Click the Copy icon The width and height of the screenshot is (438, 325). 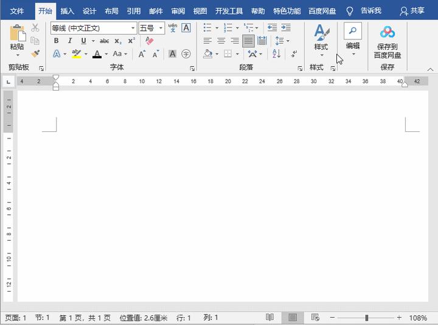click(x=35, y=41)
